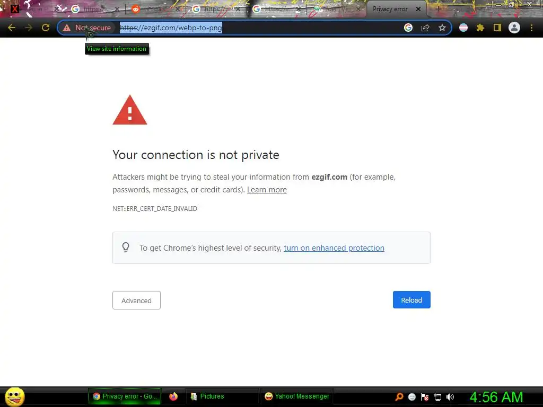Open the Extensions puzzle piece menu
Image resolution: width=543 pixels, height=407 pixels.
point(480,28)
